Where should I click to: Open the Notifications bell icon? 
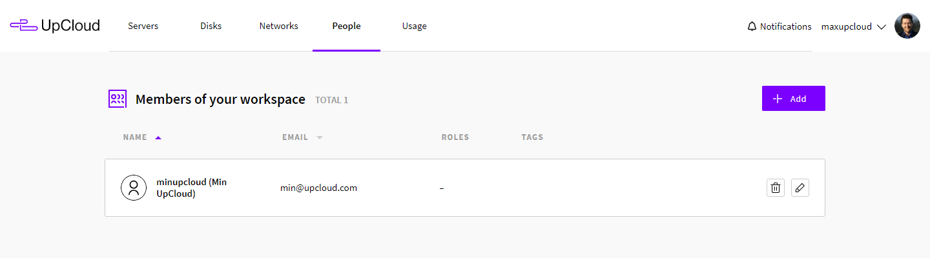click(752, 26)
